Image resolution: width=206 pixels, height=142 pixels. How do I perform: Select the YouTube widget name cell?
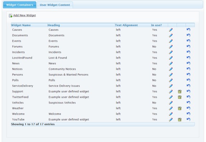[18, 119]
